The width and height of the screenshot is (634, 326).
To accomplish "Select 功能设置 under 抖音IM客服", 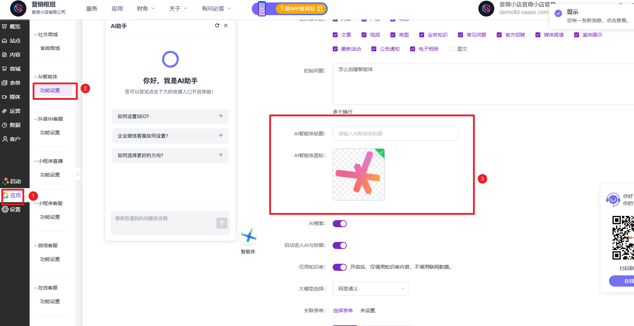I will (50, 133).
